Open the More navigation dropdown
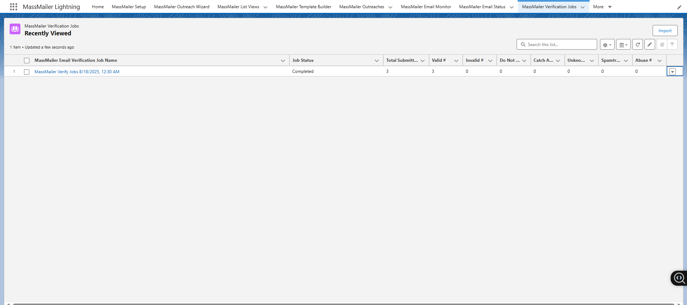The width and height of the screenshot is (687, 305). coord(602,7)
